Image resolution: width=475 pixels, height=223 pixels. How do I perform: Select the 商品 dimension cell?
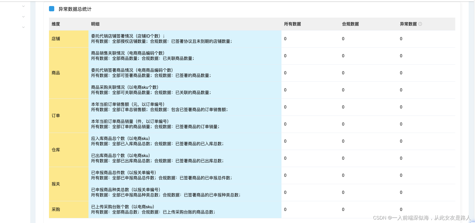pos(69,73)
